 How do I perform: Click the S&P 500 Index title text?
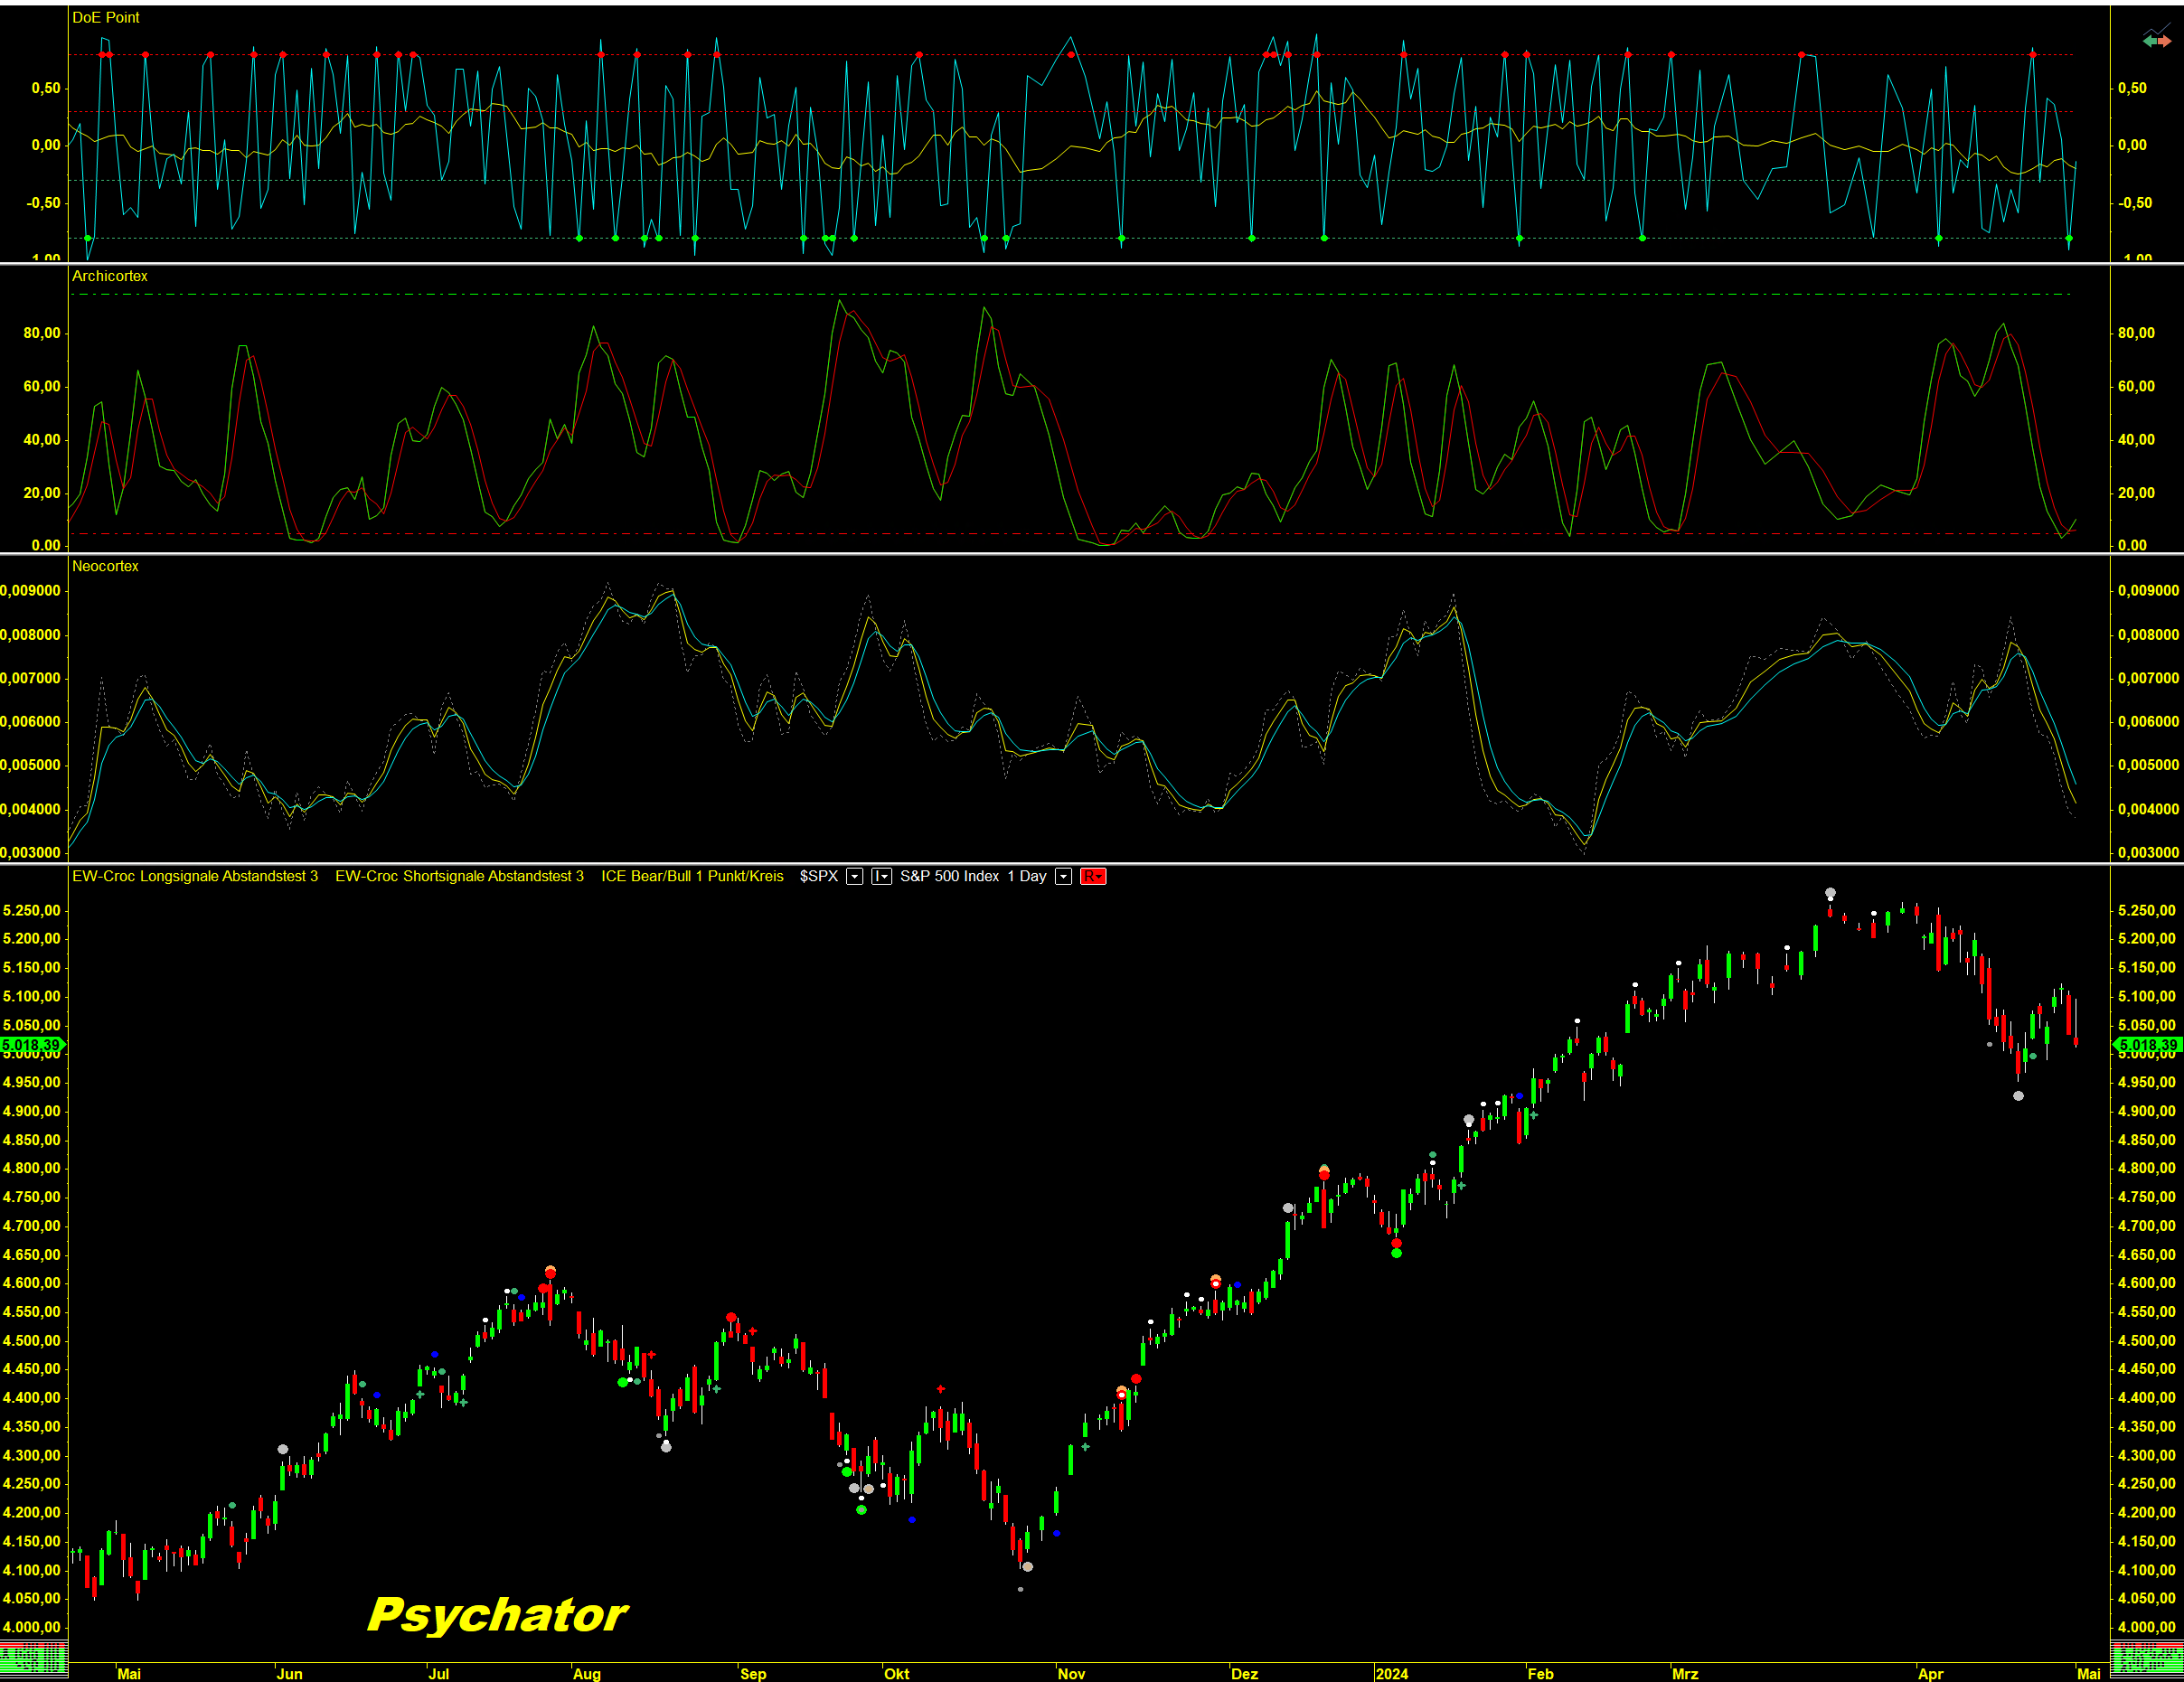(x=949, y=876)
